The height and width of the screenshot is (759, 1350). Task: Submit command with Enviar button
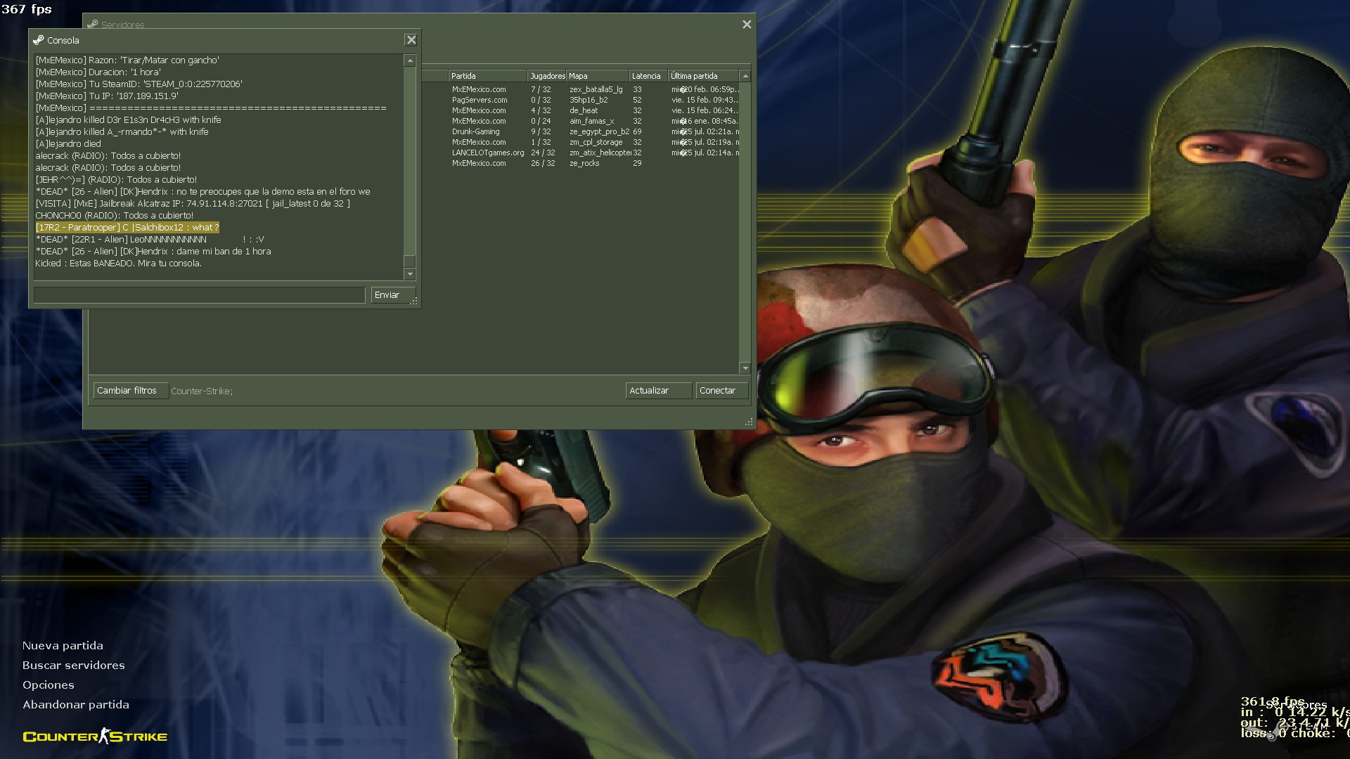(x=392, y=295)
